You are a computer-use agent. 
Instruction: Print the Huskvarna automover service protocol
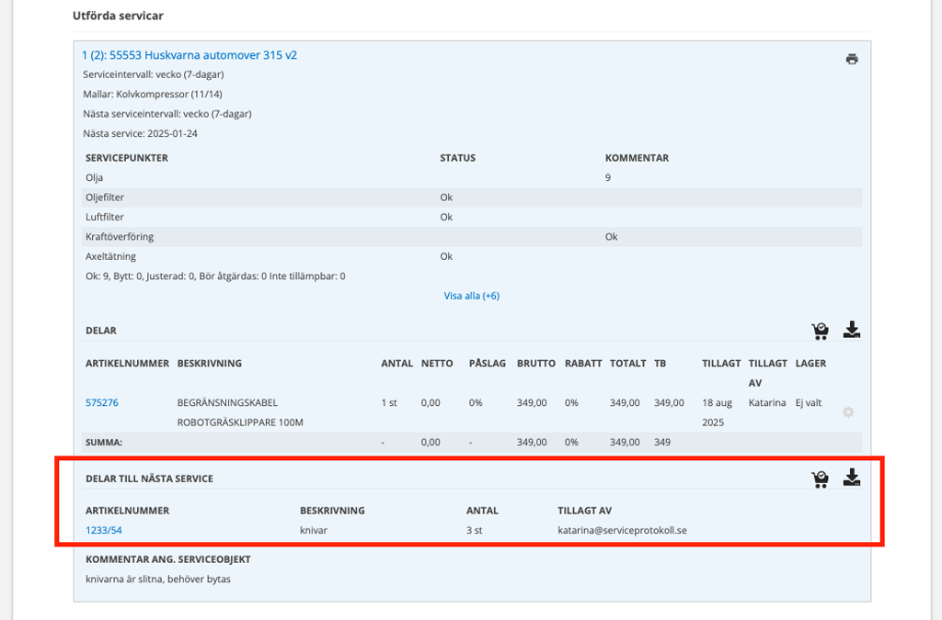(x=851, y=59)
